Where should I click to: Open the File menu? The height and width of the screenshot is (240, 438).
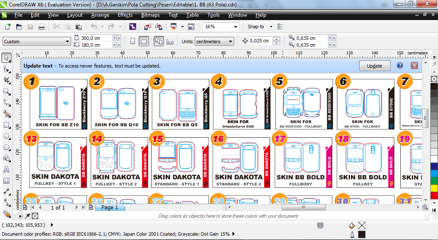click(18, 15)
